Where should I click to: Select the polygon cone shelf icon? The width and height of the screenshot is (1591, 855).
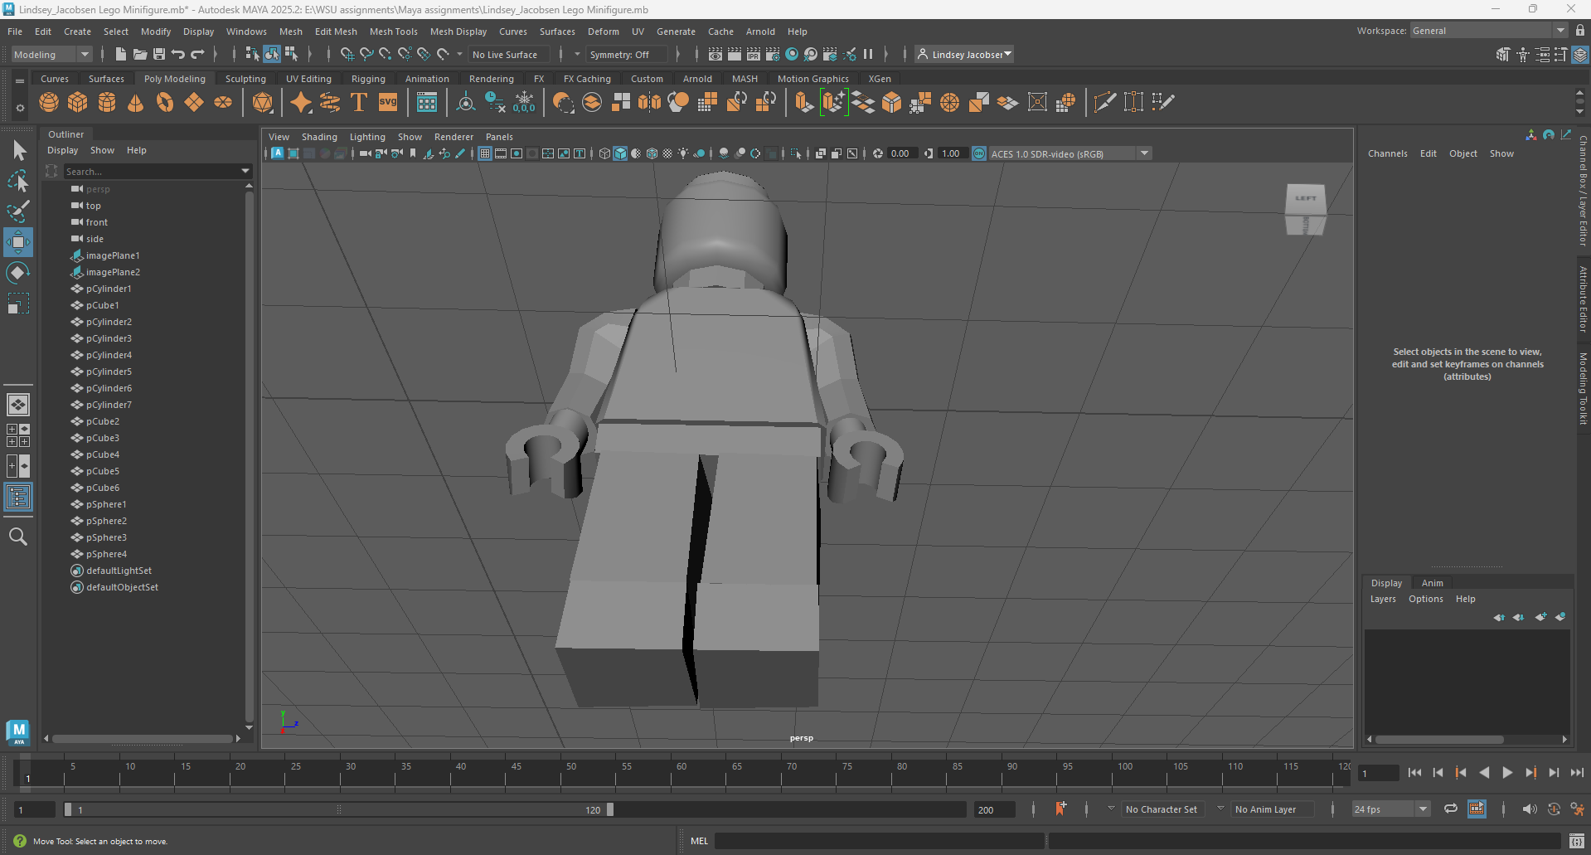[x=136, y=103]
